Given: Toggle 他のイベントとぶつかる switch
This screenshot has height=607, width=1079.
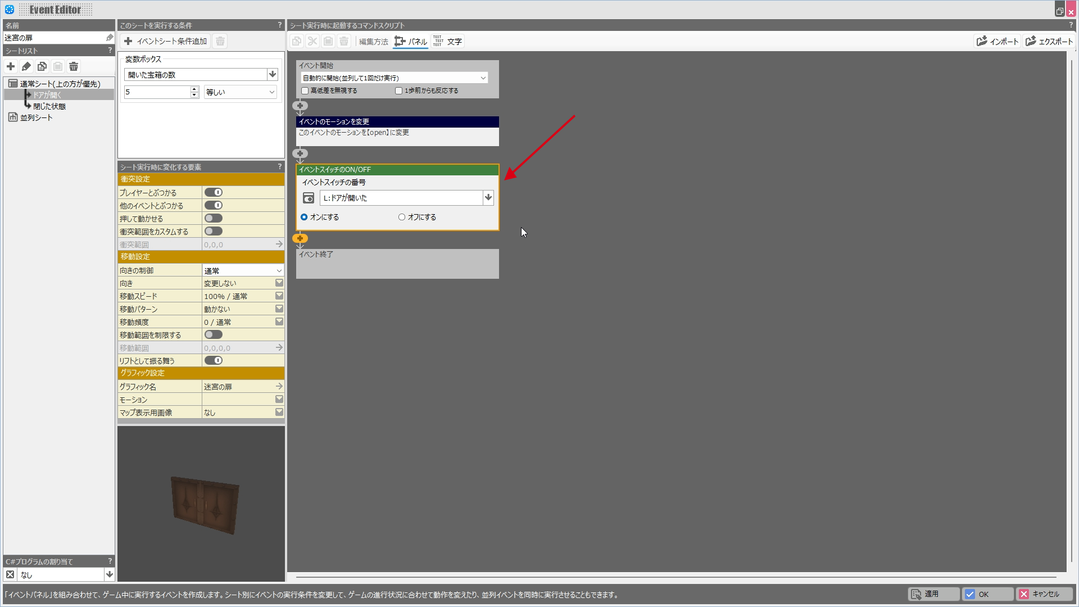Looking at the screenshot, I should click(x=214, y=205).
